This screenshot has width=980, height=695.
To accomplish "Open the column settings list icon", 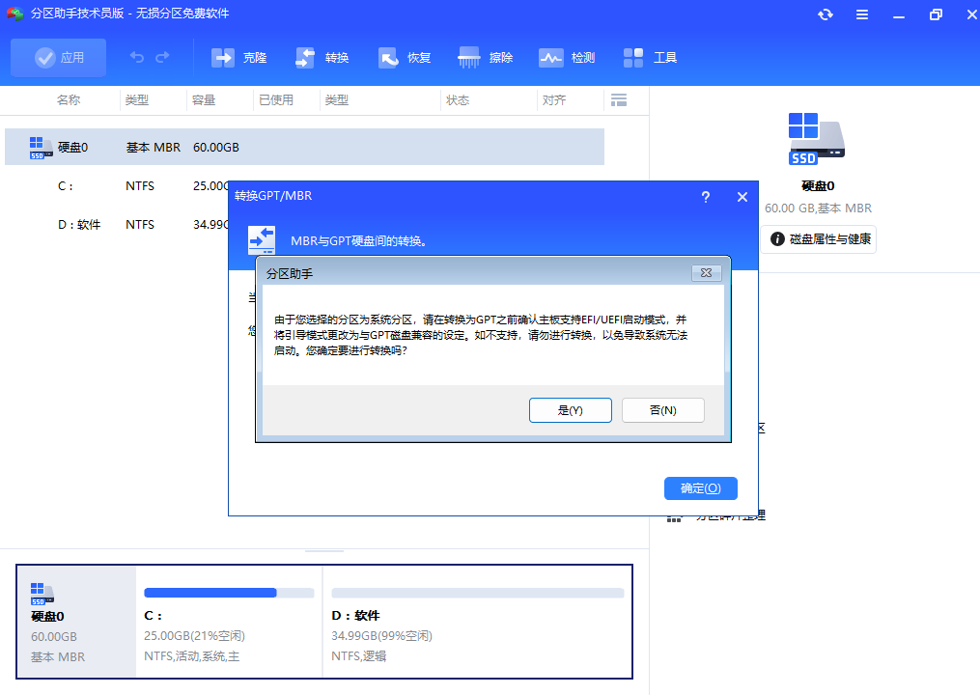I will [619, 99].
